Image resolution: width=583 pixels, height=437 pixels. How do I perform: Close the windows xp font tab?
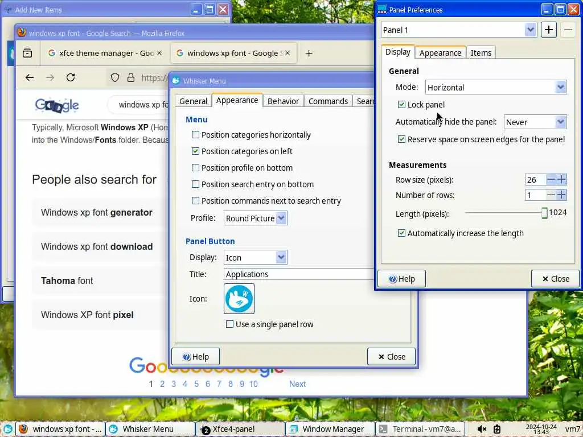(x=287, y=53)
